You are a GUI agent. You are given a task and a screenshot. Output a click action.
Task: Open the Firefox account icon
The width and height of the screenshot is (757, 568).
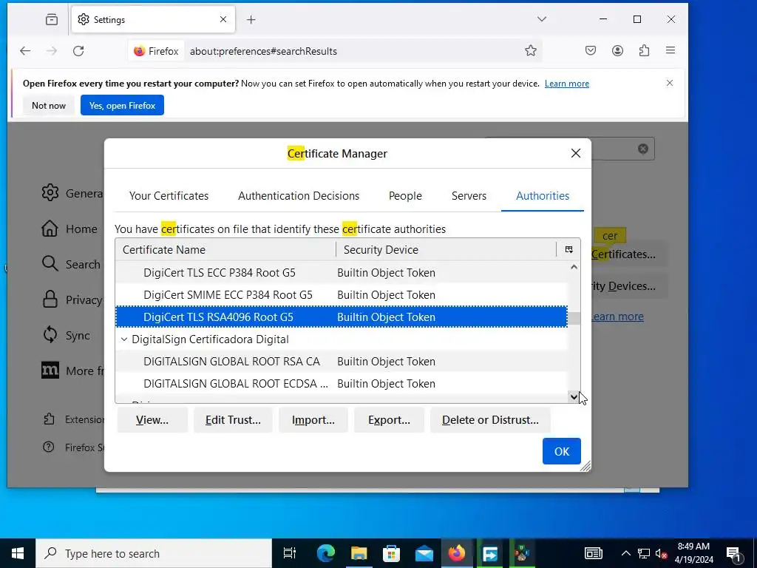(617, 50)
